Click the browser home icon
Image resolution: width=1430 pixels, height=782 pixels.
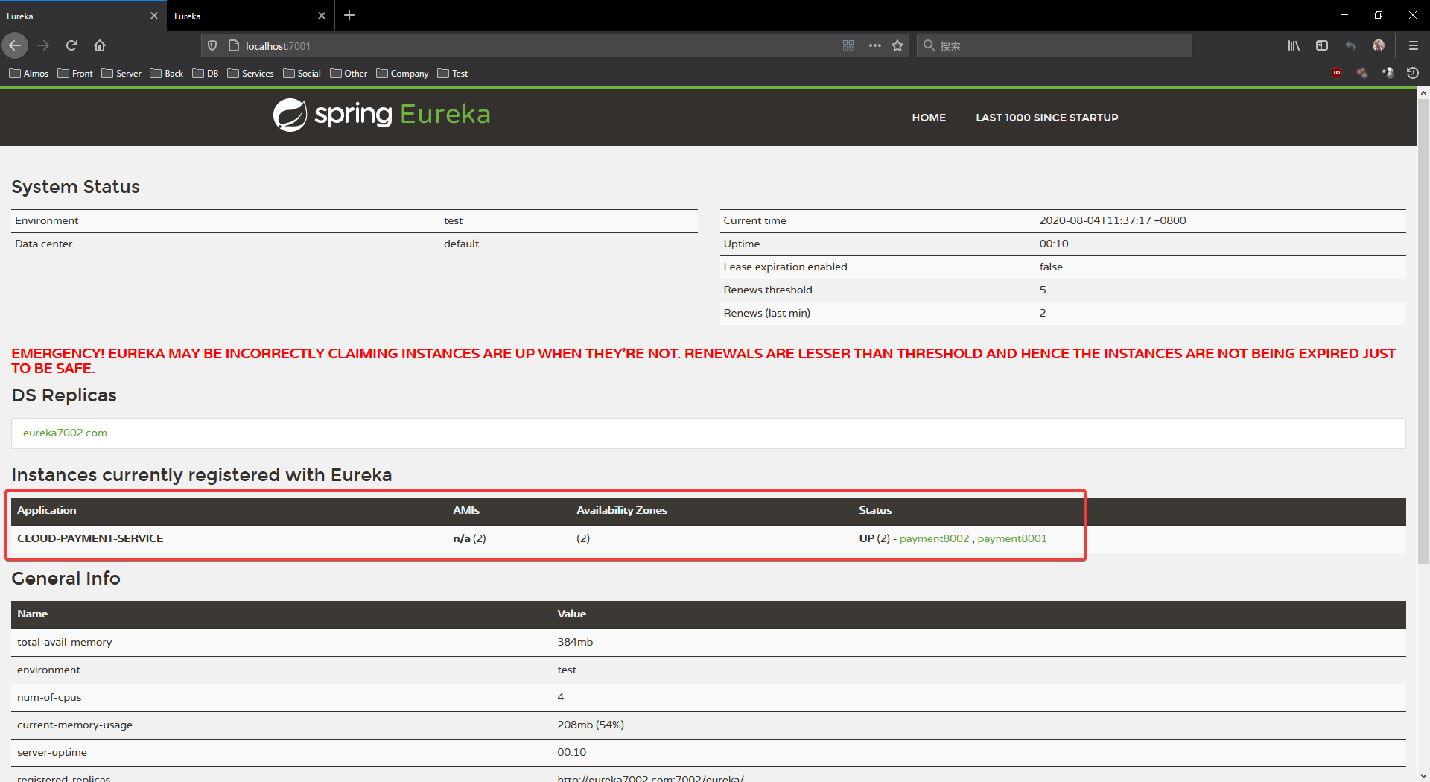[x=100, y=45]
